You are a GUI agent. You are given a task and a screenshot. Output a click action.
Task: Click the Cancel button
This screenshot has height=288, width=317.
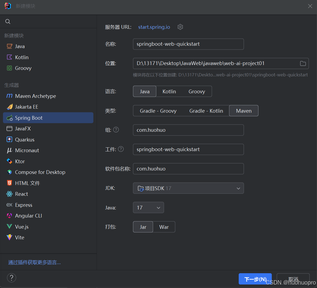293,279
